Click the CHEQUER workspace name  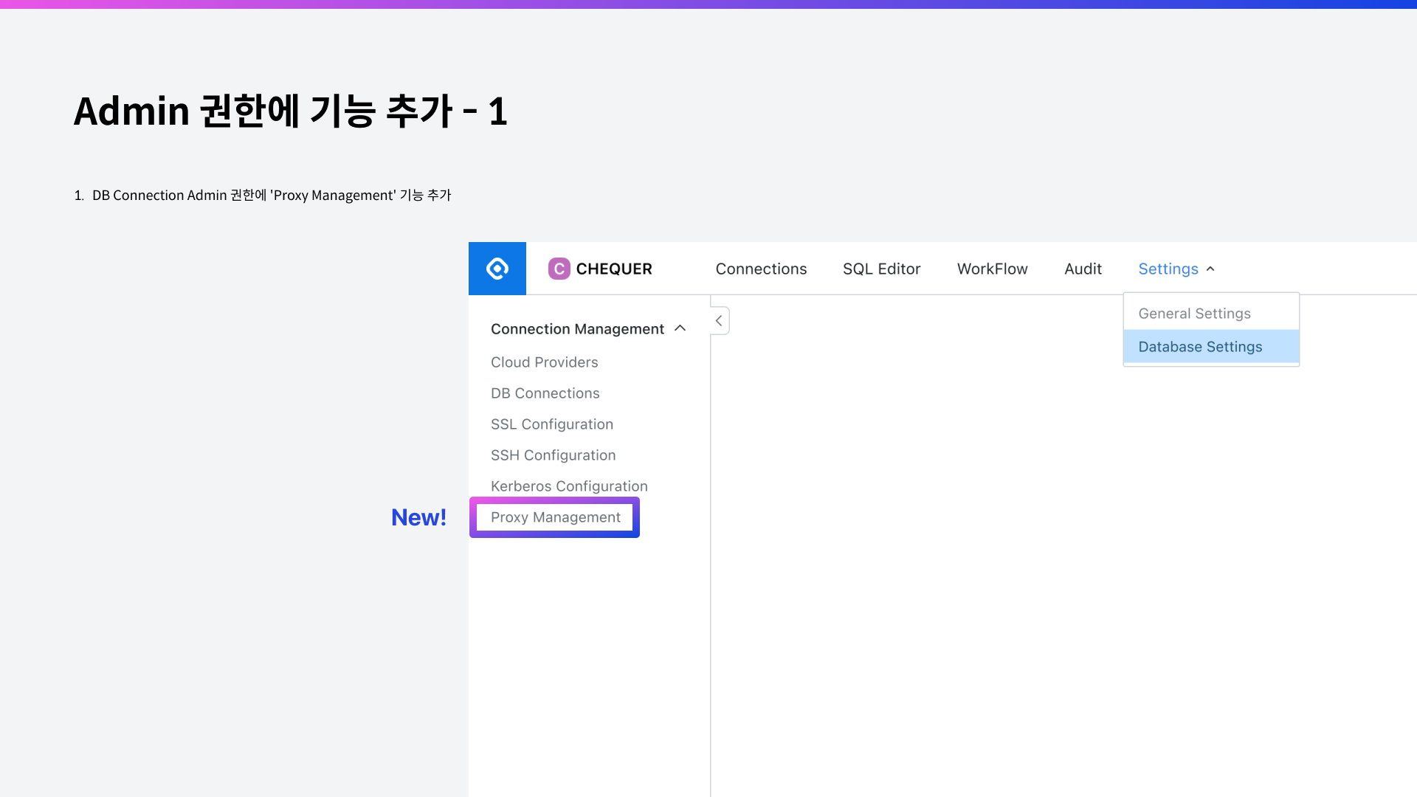point(613,269)
